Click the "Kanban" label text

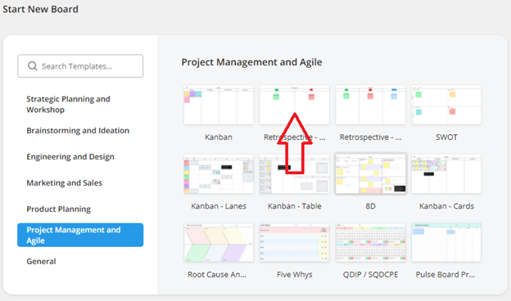pos(219,137)
